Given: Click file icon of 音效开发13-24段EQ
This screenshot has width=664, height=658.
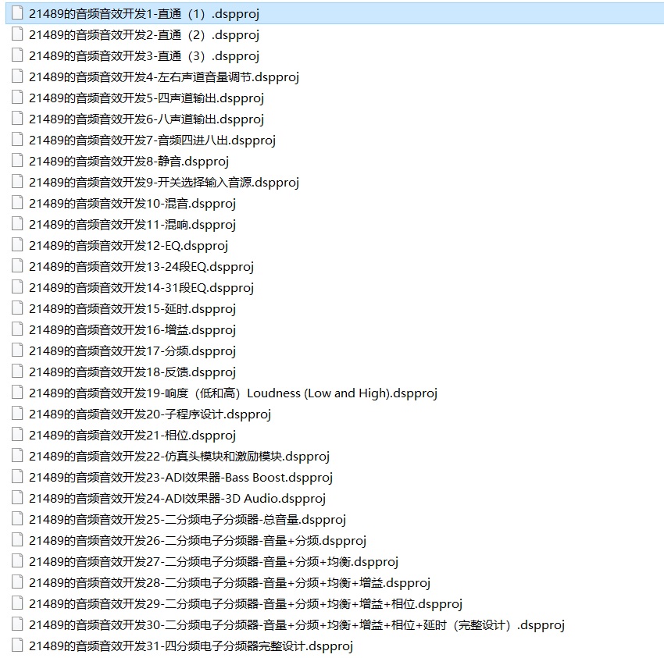Looking at the screenshot, I should tap(17, 266).
